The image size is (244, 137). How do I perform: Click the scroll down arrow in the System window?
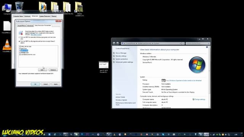click(209, 107)
